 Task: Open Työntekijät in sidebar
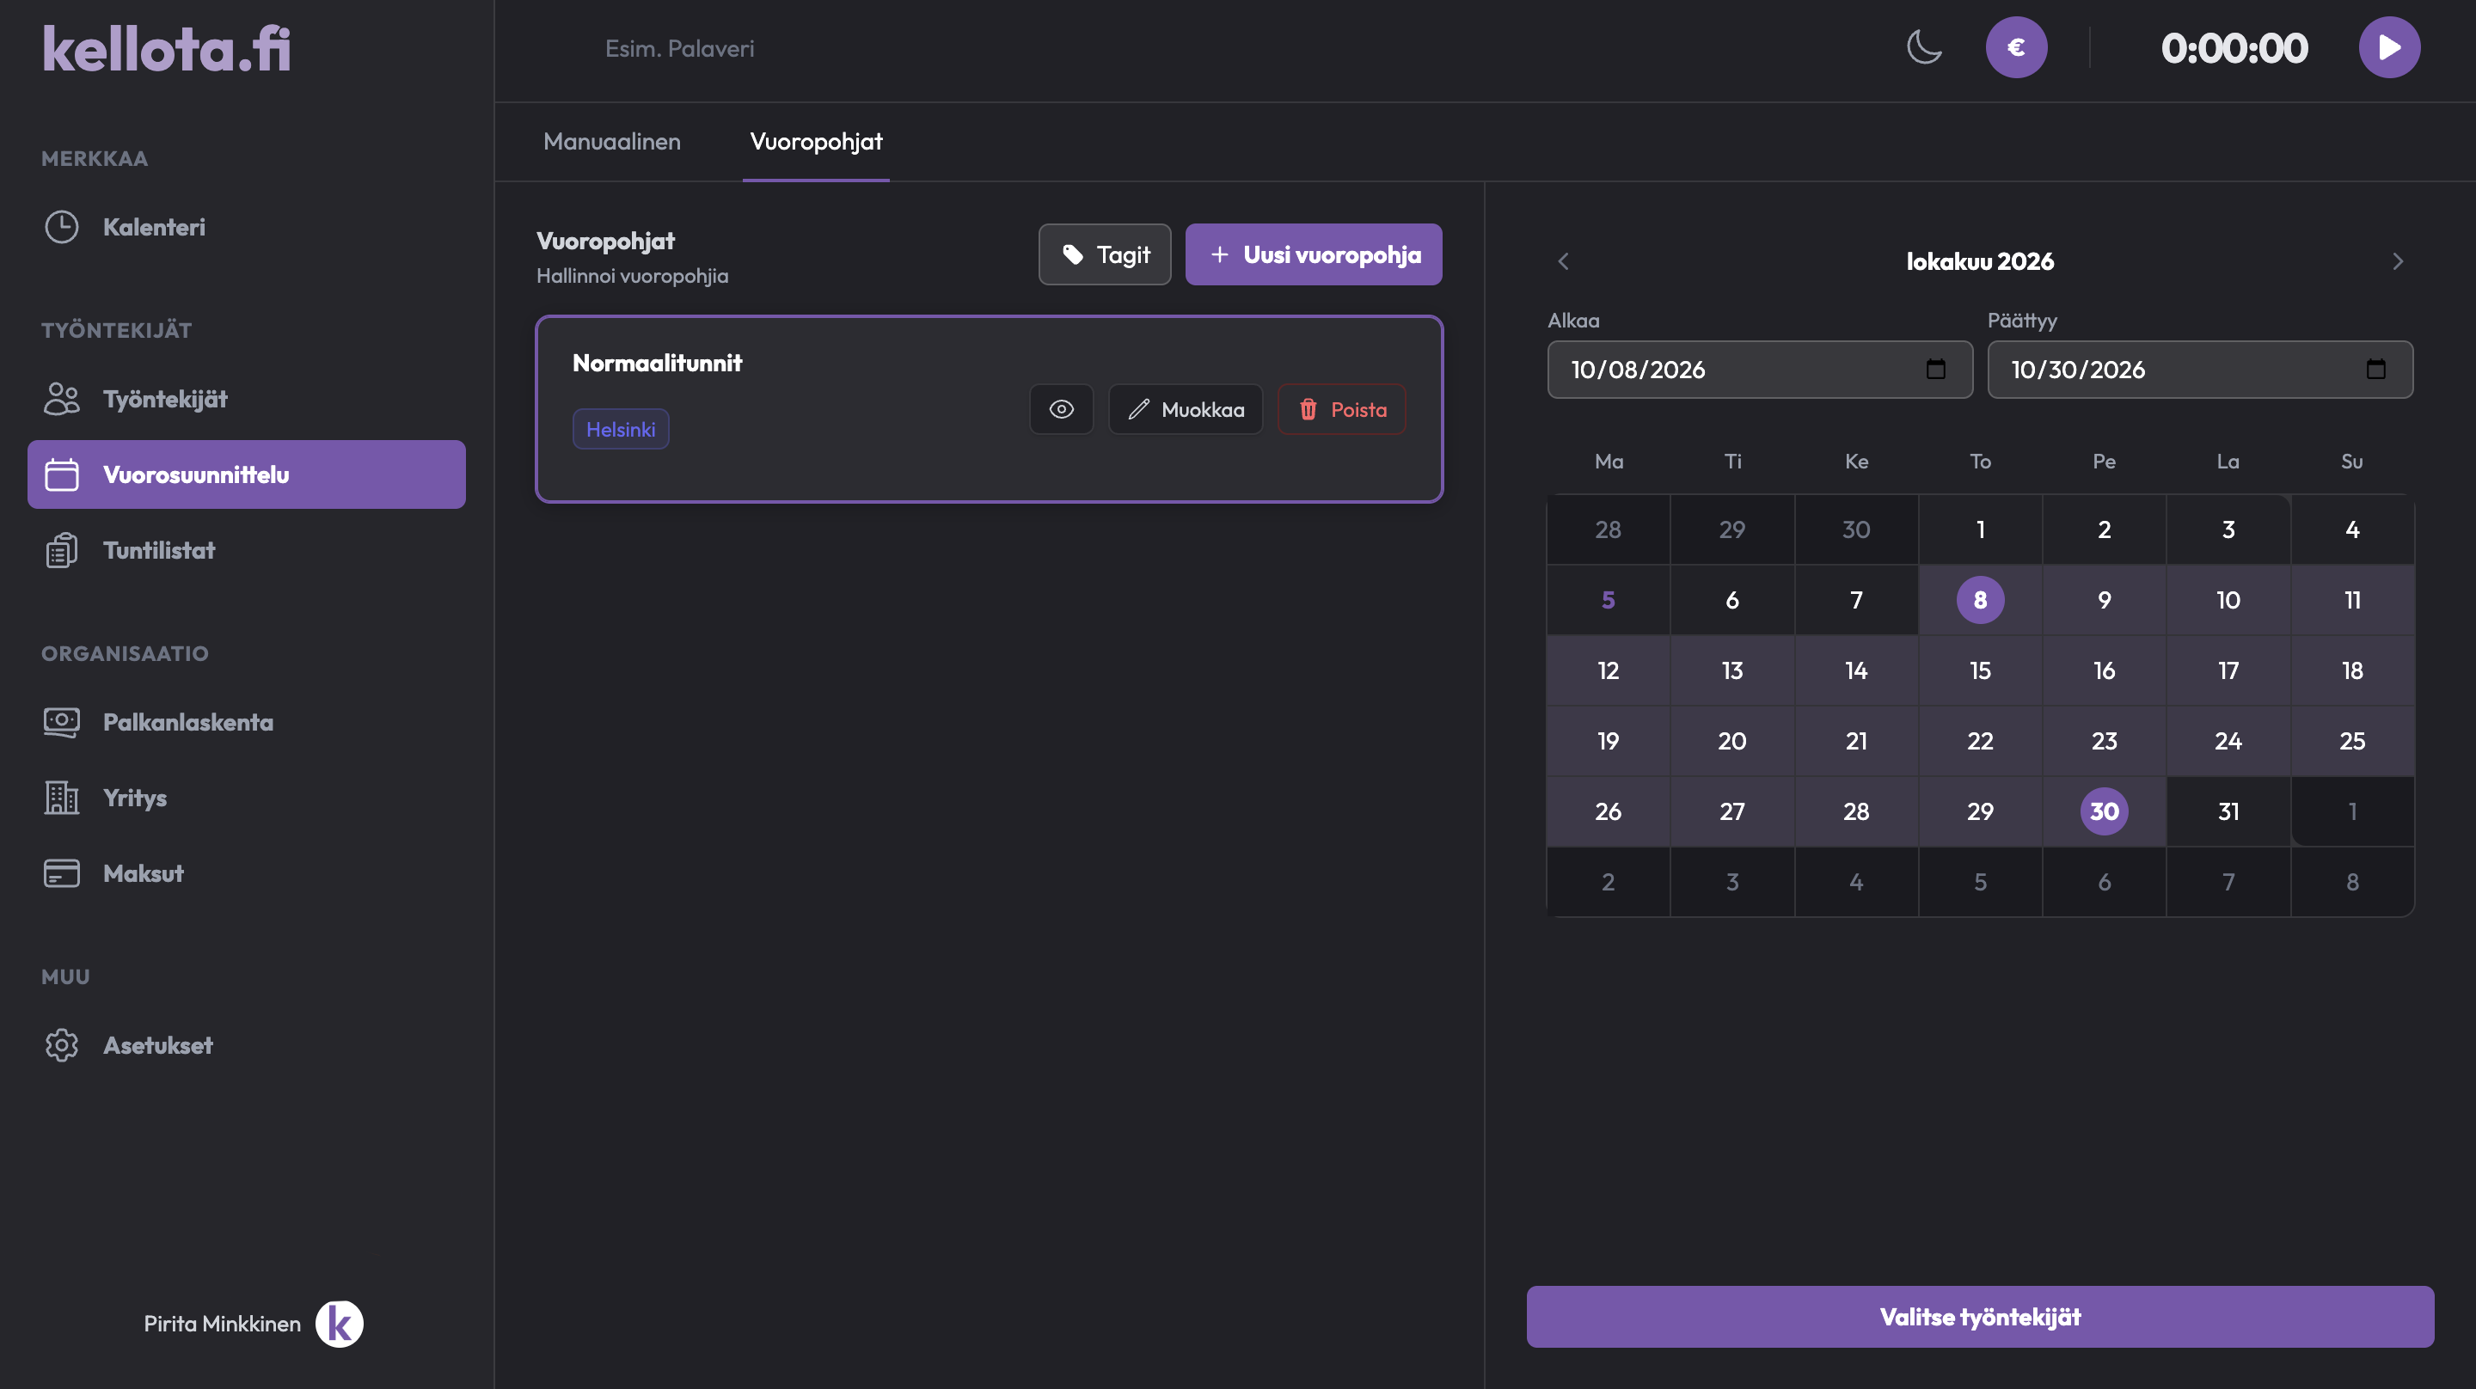click(246, 399)
